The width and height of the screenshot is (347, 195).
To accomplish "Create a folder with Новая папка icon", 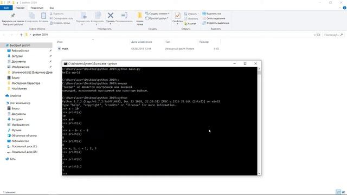I will click(140, 16).
